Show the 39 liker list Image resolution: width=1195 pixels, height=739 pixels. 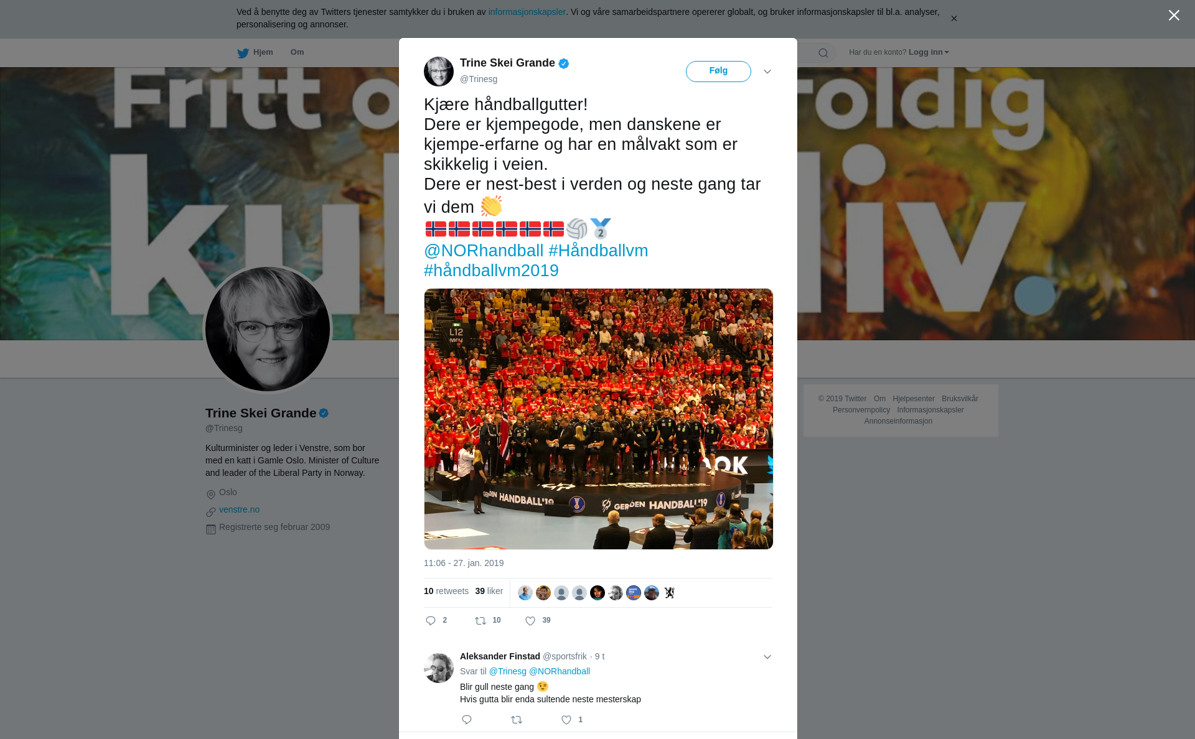489,591
